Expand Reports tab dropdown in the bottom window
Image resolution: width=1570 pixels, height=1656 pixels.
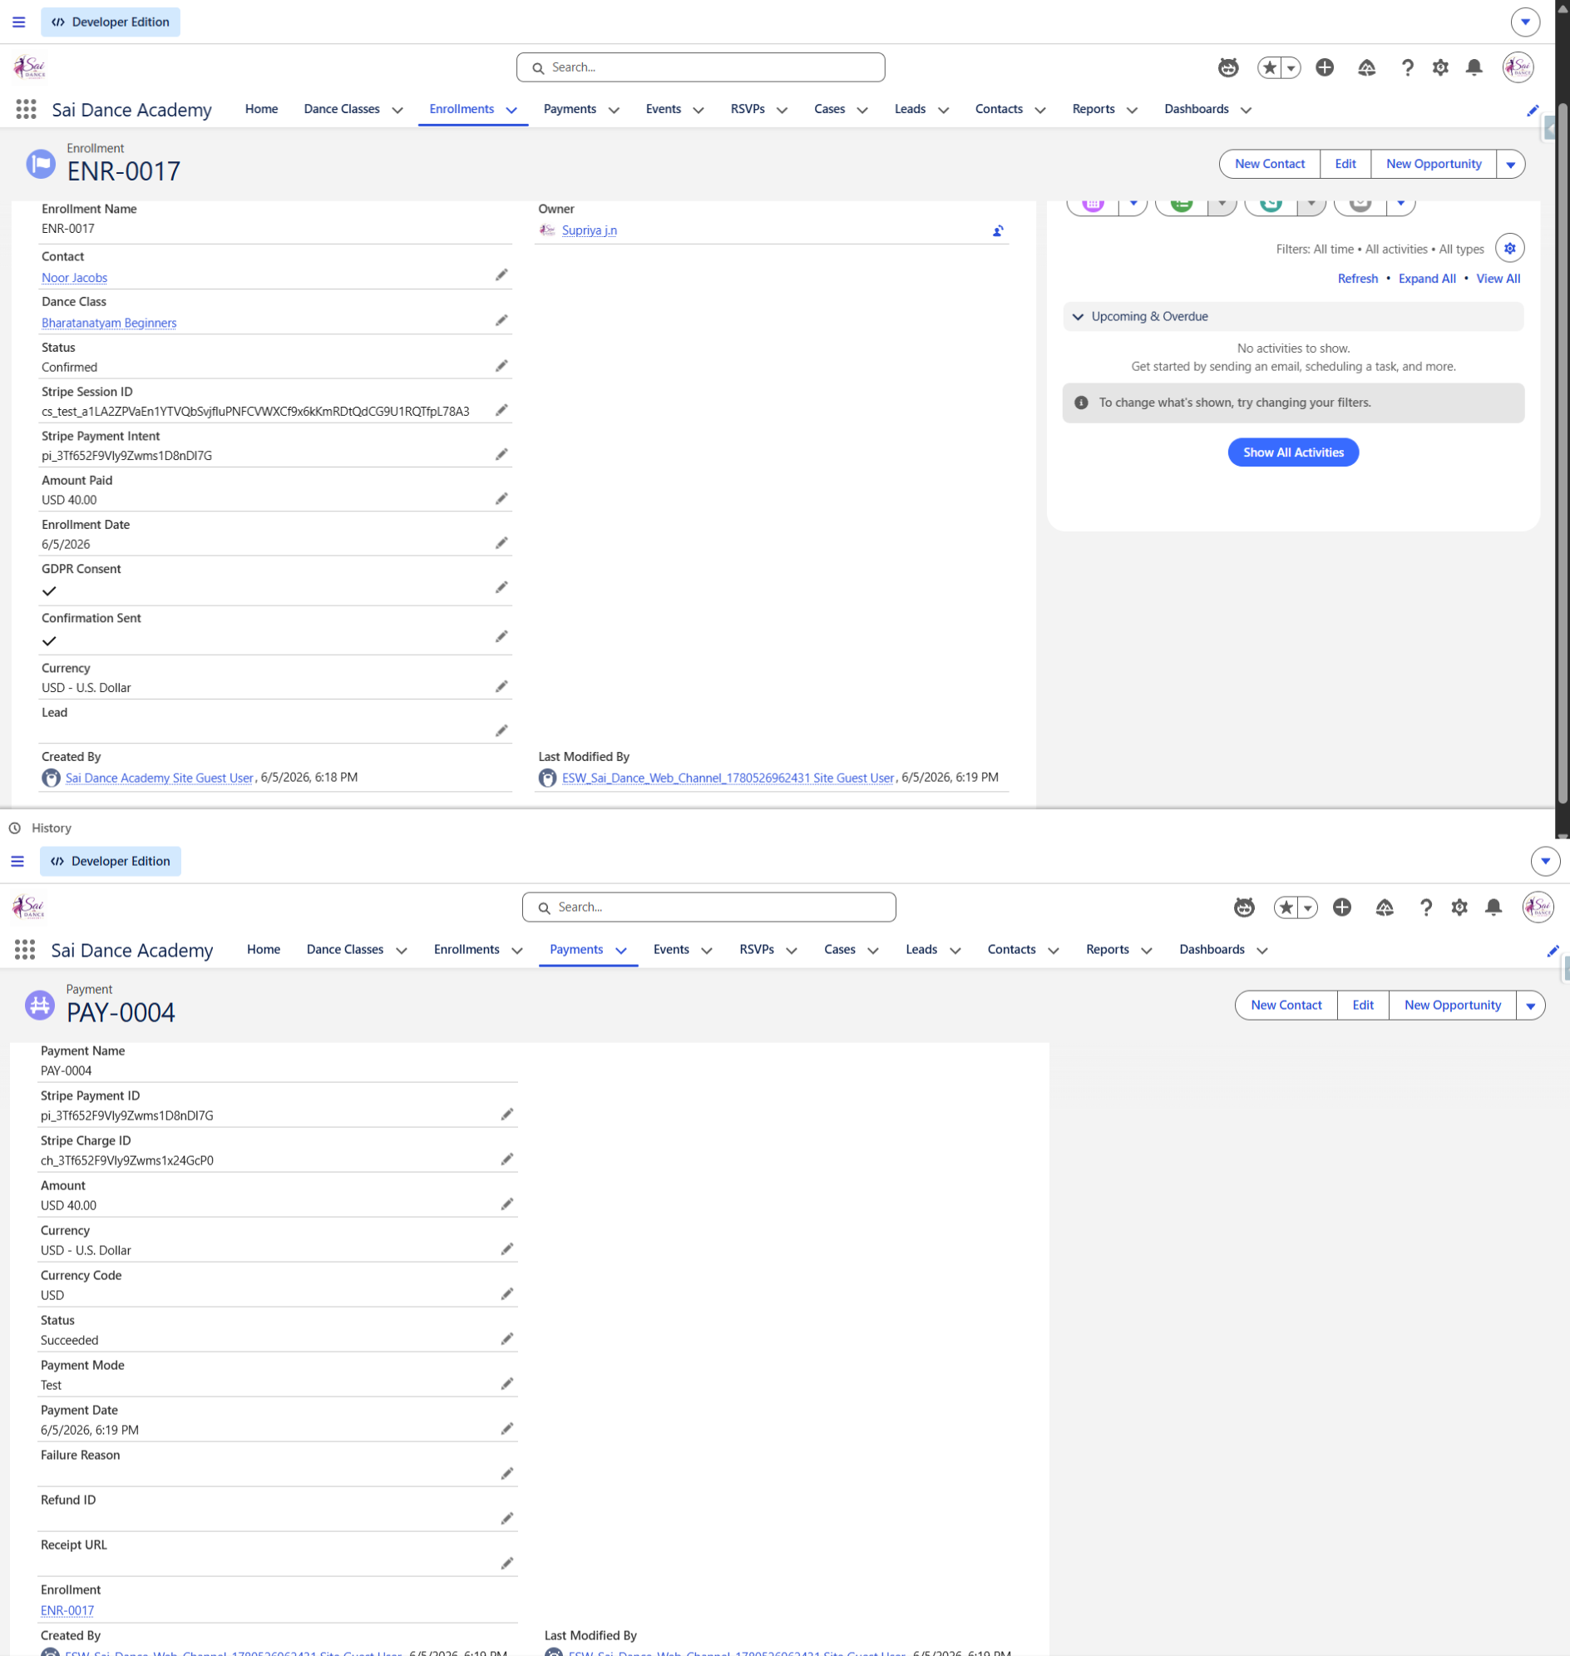pos(1147,950)
